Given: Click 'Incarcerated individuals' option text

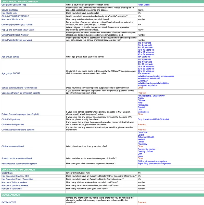Looking at the screenshot, I should (x=149, y=79).
